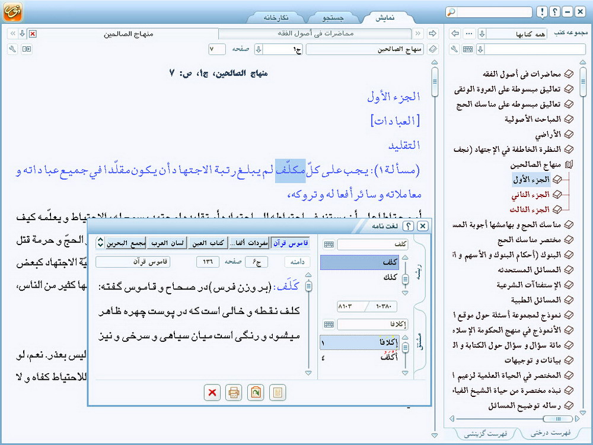Select the قاموس قرآن dictionary tab
Screen dimensions: 593x445
click(x=291, y=243)
